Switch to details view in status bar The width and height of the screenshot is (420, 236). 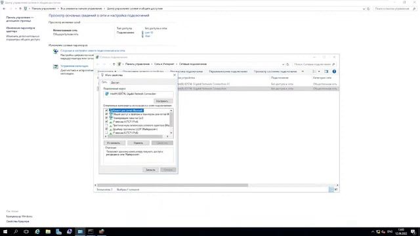coord(331,189)
